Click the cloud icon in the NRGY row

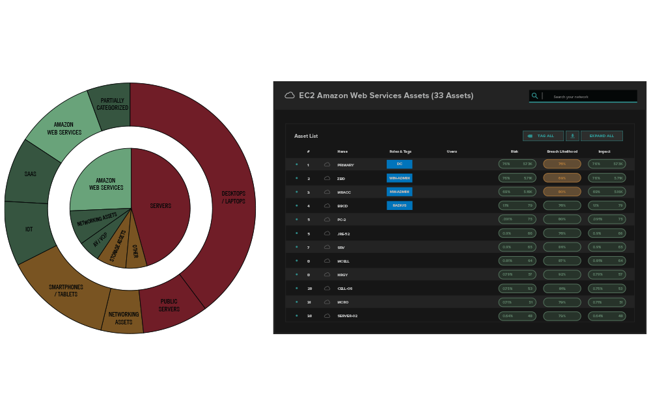click(327, 274)
